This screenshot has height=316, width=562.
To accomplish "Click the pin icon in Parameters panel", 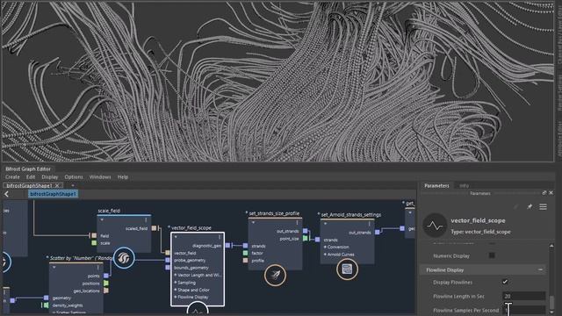I will point(530,207).
